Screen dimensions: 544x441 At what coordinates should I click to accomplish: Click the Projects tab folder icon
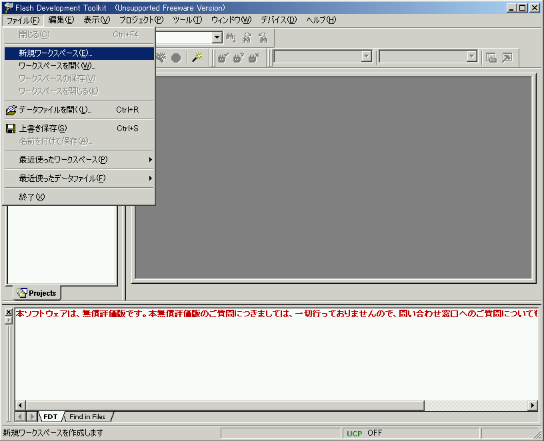[22, 293]
